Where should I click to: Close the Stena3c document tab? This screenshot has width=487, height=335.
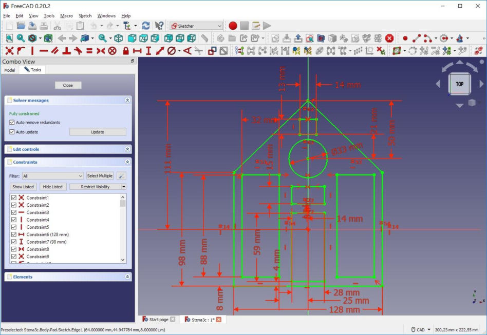219,320
